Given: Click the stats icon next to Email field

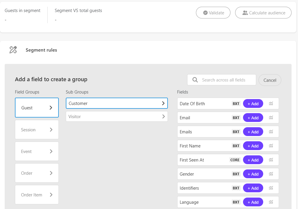Looking at the screenshot, I should [271, 118].
